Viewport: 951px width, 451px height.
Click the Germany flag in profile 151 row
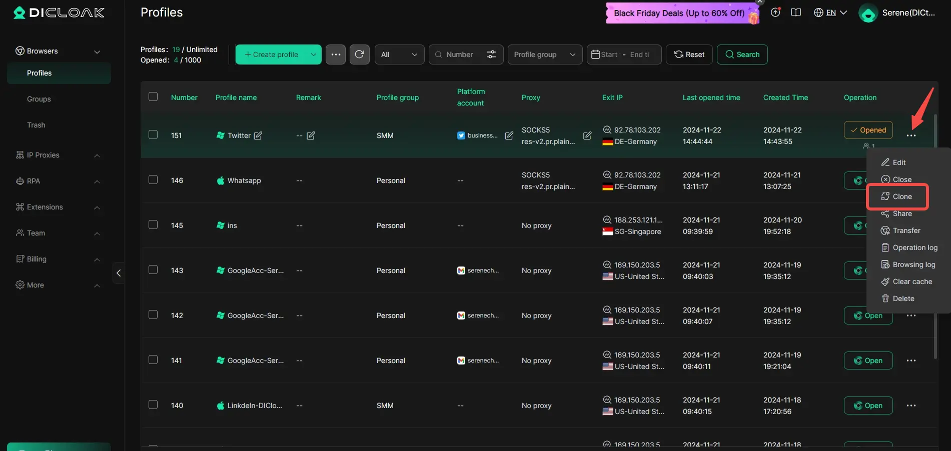coord(608,142)
